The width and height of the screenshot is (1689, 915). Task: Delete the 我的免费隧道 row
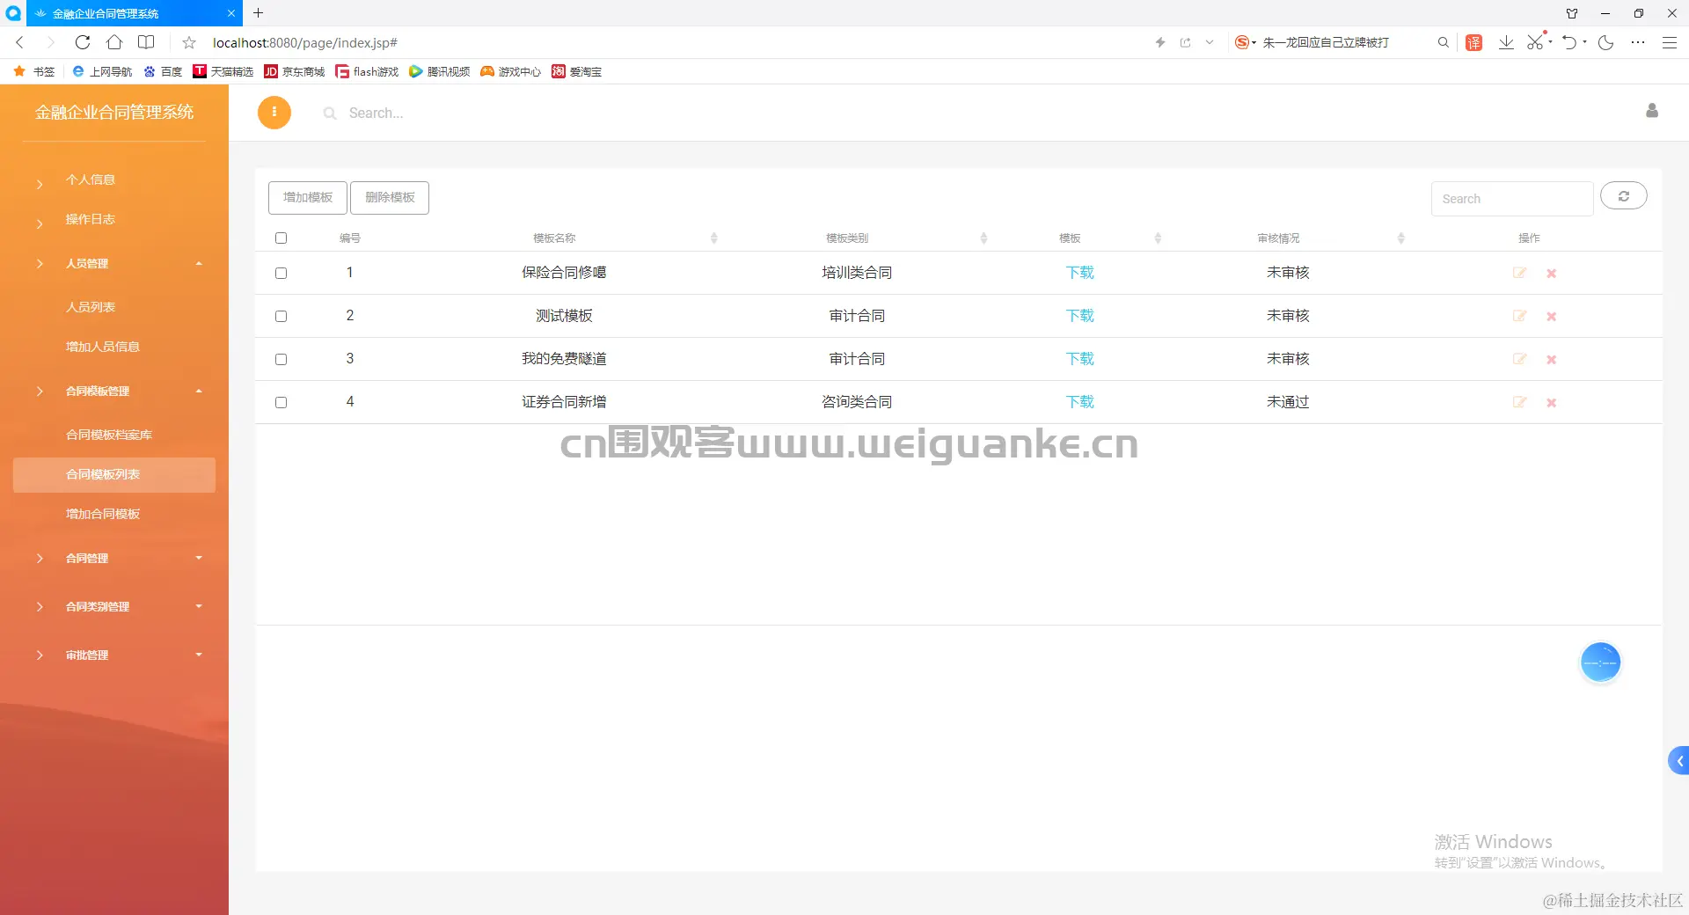(1552, 360)
